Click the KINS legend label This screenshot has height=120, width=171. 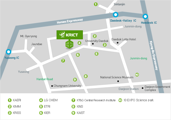80,107
